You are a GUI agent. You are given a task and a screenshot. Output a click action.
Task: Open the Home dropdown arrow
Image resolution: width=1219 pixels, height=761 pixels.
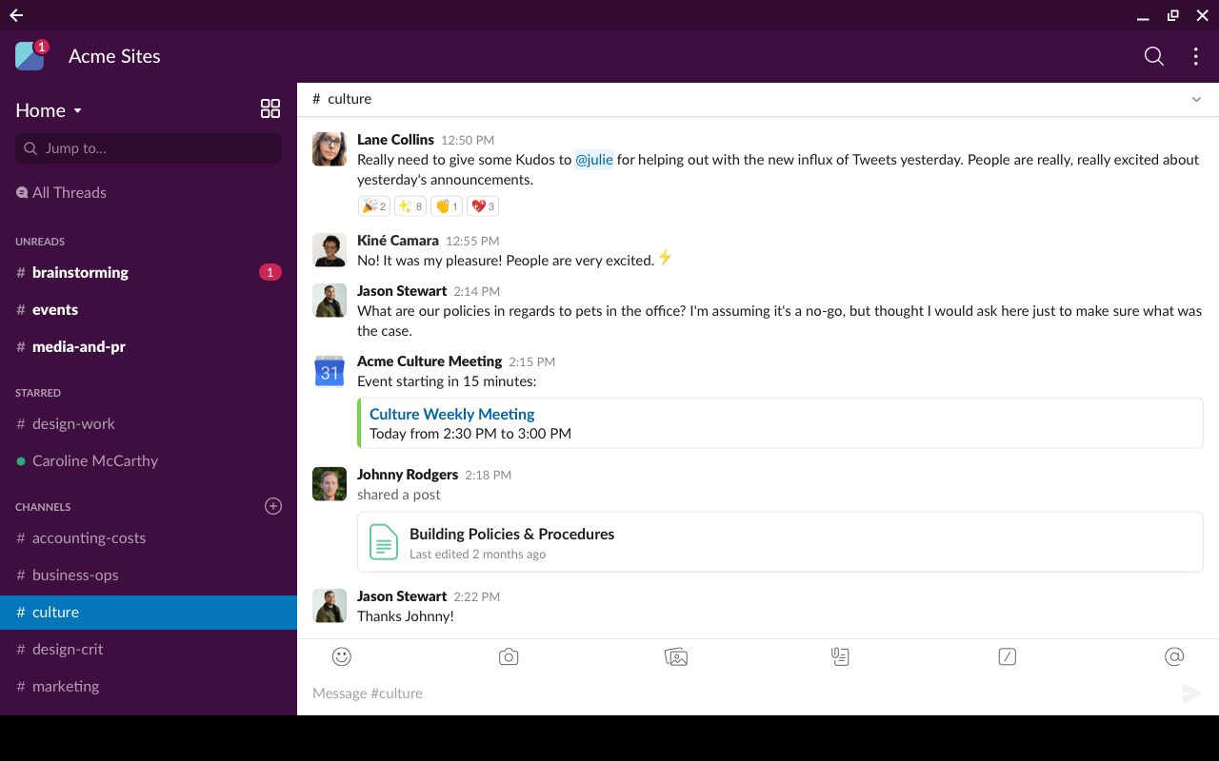(76, 110)
